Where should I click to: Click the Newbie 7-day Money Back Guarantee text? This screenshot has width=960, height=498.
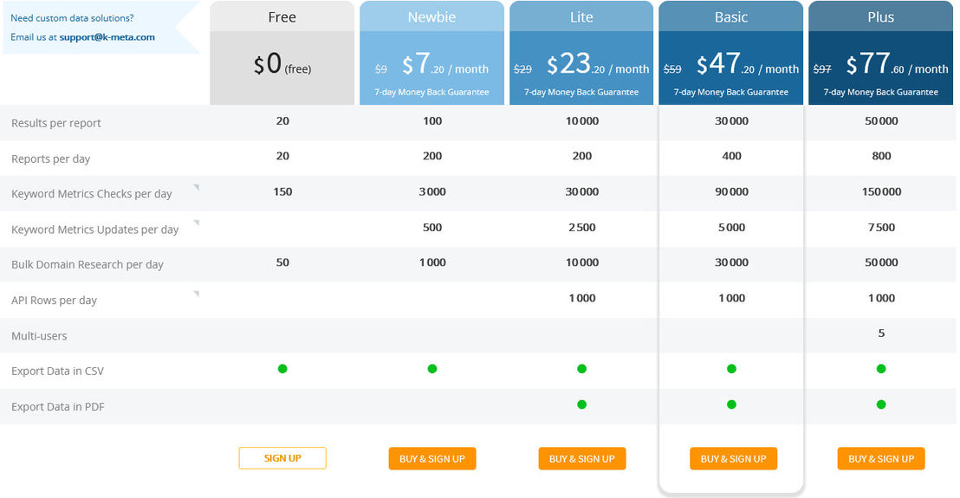pos(431,93)
